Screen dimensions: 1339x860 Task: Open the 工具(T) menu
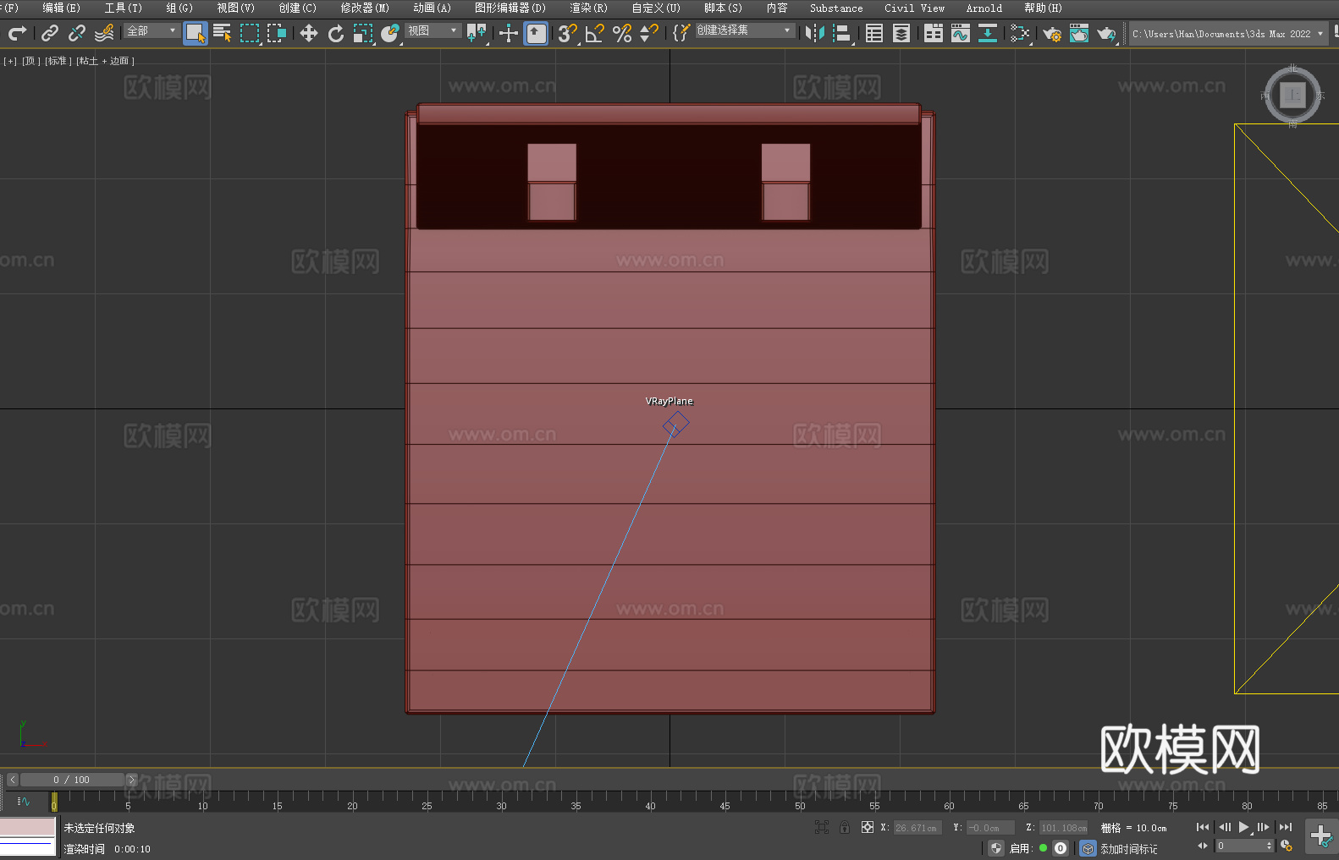click(x=123, y=8)
